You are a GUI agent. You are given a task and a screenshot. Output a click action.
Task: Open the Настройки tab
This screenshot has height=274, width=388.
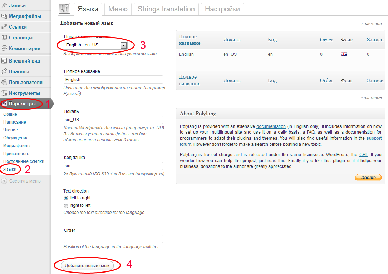(222, 9)
